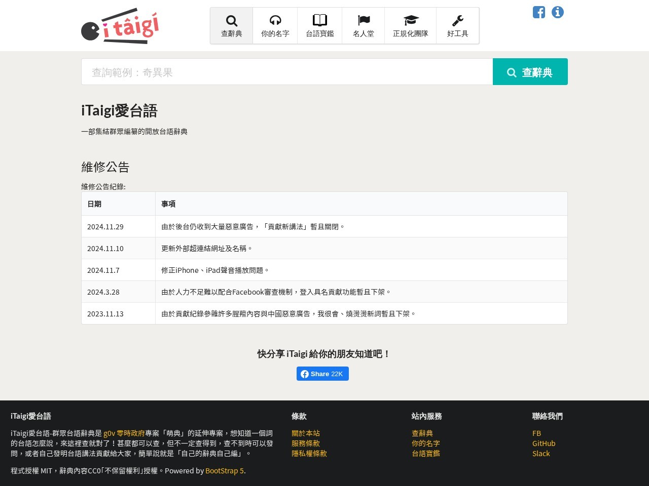Open the 台語寶鑑 book nav item
The image size is (649, 486).
(320, 26)
